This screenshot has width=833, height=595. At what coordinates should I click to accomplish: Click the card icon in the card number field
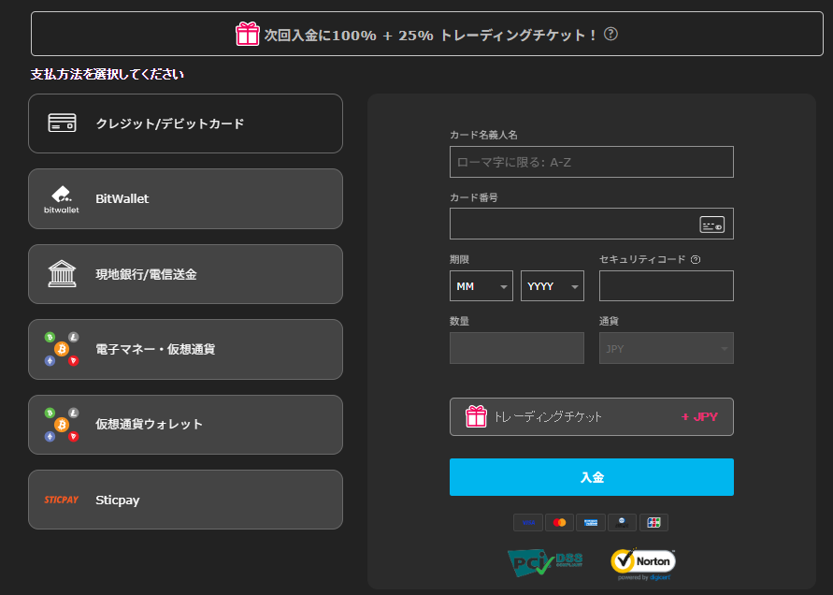click(x=711, y=225)
